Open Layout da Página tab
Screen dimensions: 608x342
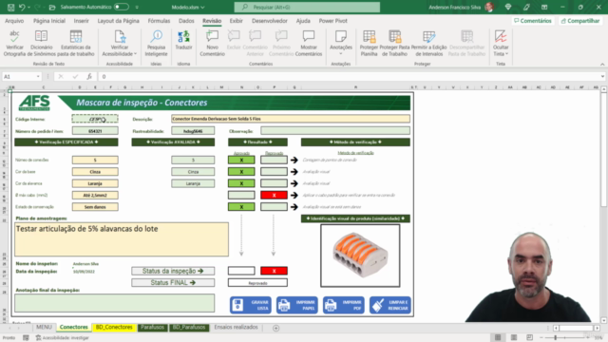click(x=118, y=21)
